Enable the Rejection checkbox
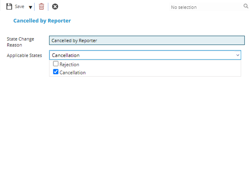Screen dimensions: 252x193 click(x=55, y=64)
